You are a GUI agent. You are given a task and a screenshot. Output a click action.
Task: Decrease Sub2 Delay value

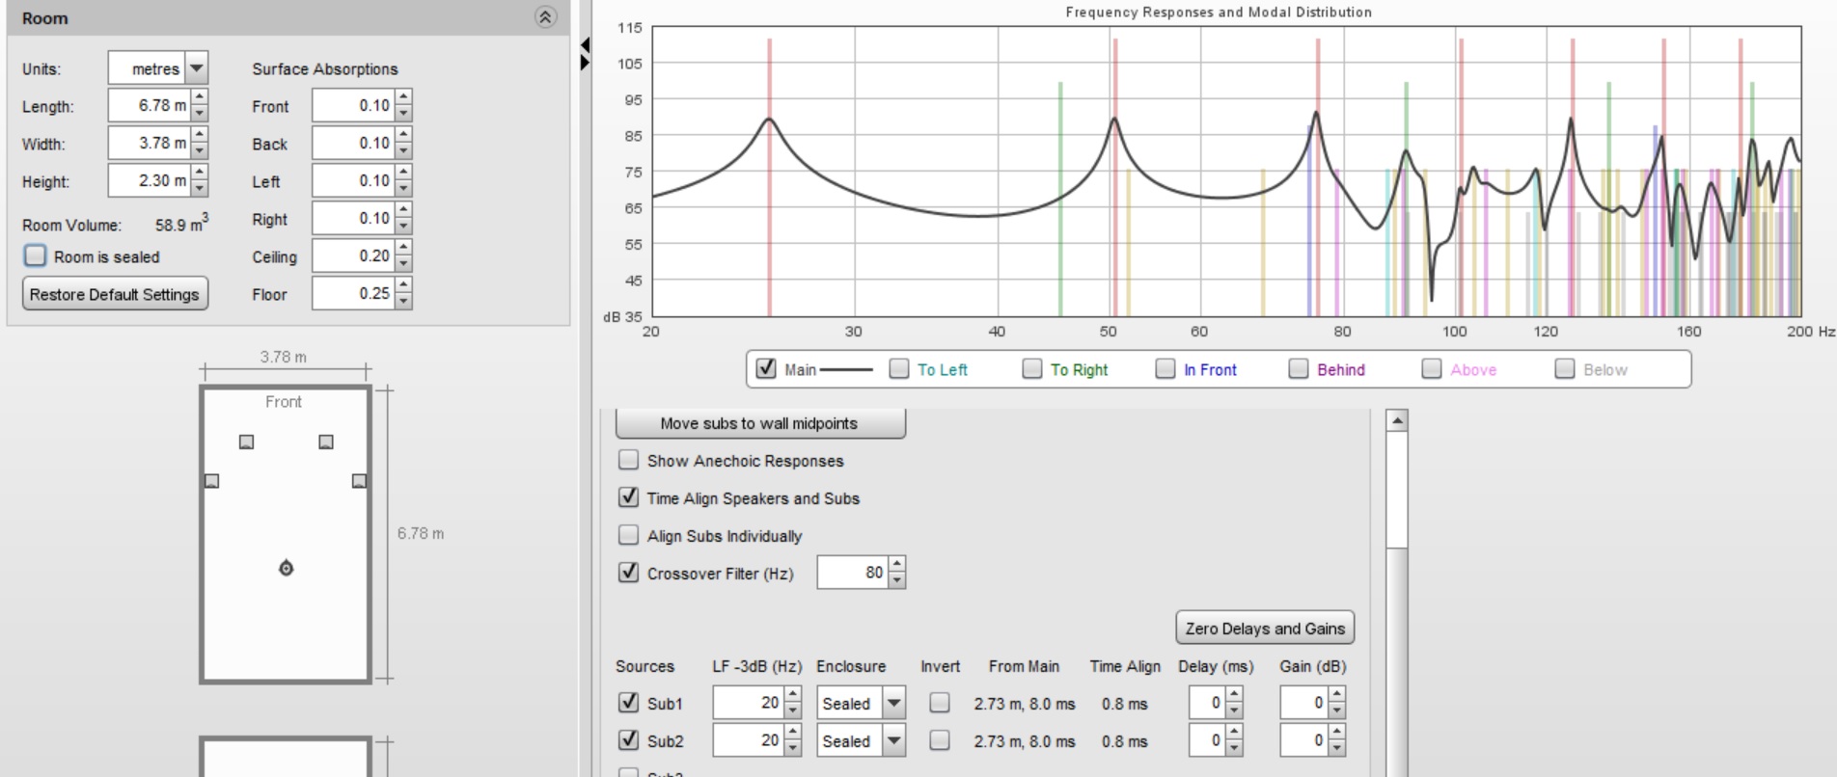coord(1234,748)
